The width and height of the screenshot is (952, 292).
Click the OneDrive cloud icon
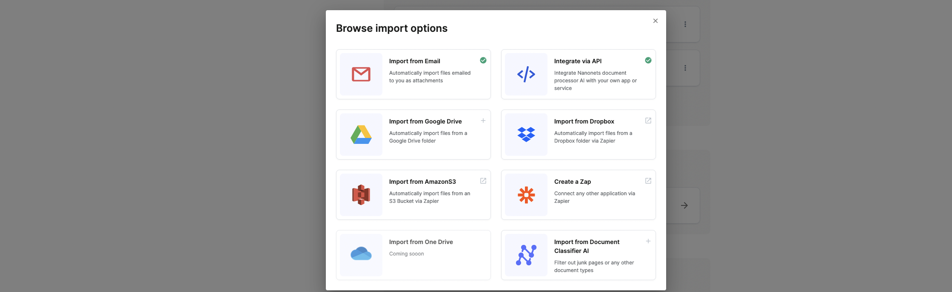tap(361, 254)
